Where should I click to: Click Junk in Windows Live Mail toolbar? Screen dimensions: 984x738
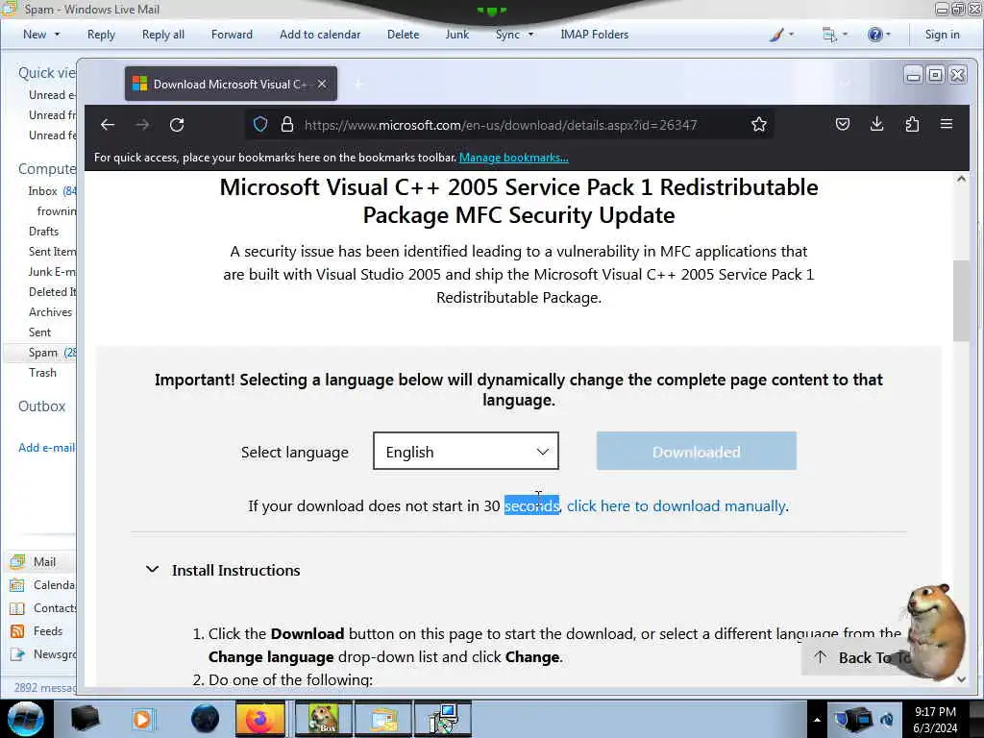[456, 35]
